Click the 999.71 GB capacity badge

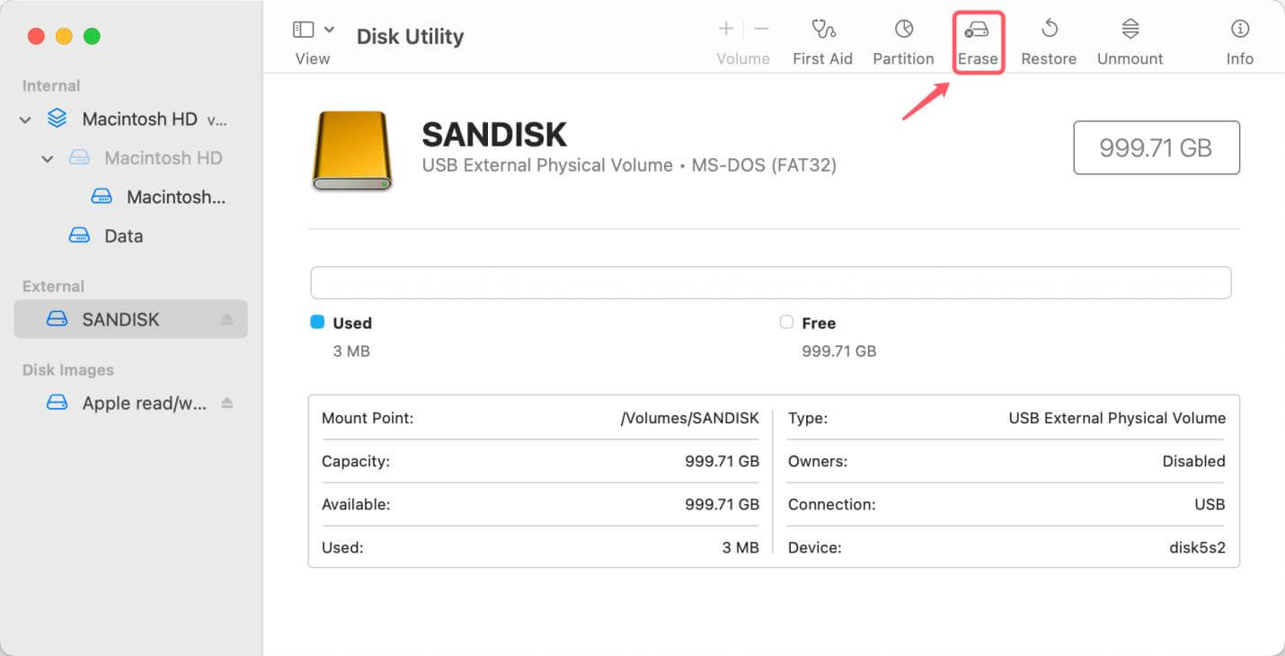(1156, 147)
